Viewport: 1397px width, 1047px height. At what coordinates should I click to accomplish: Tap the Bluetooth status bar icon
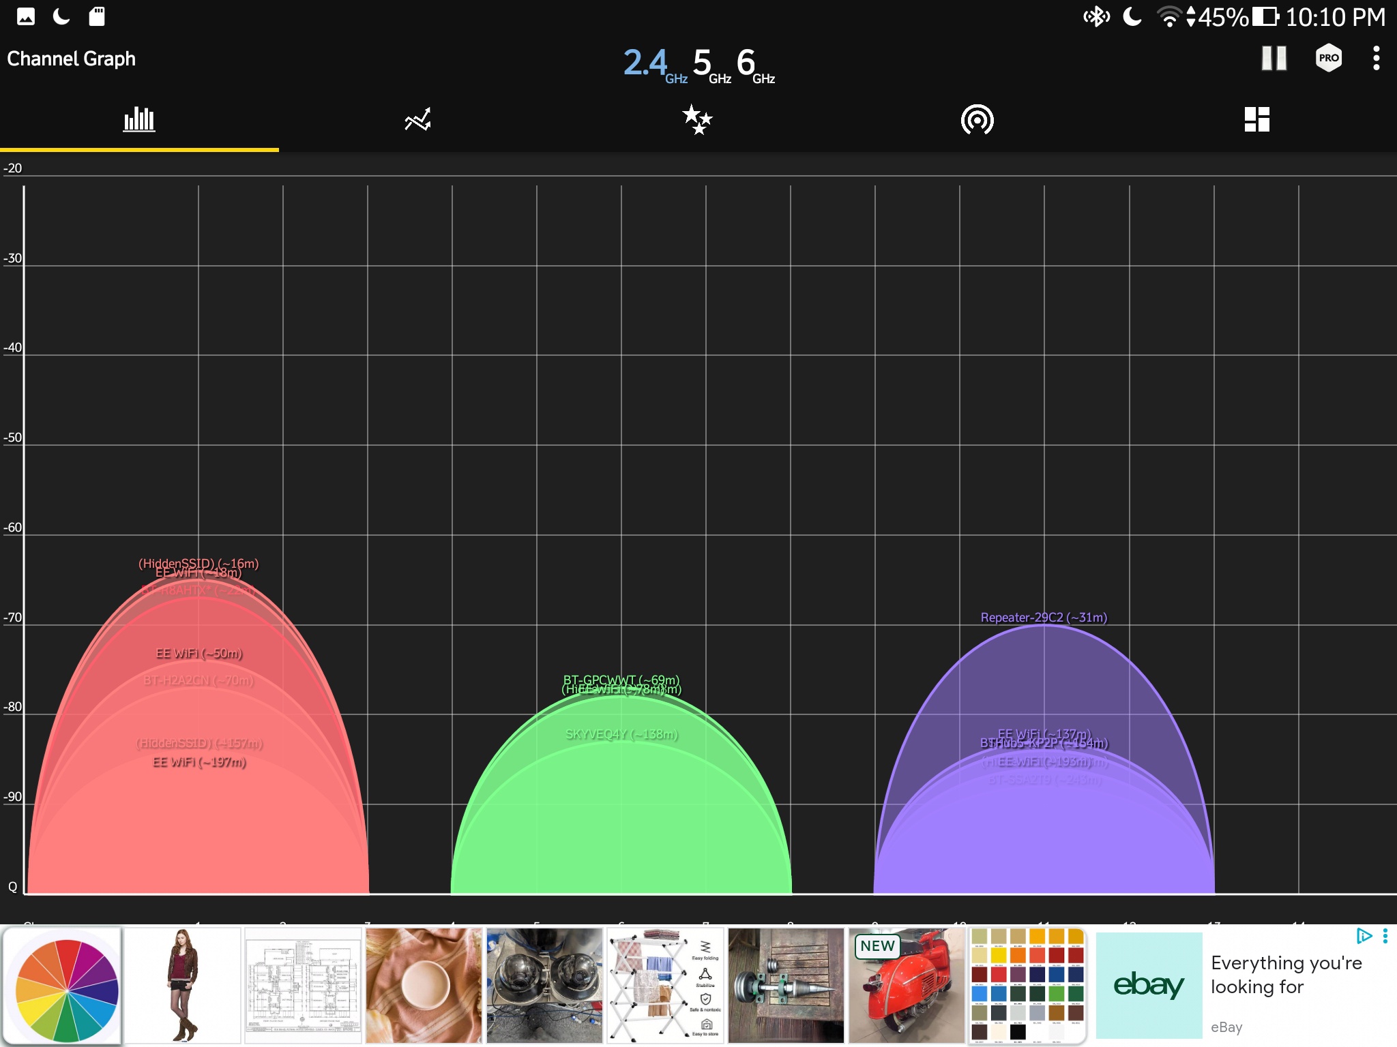(1096, 16)
